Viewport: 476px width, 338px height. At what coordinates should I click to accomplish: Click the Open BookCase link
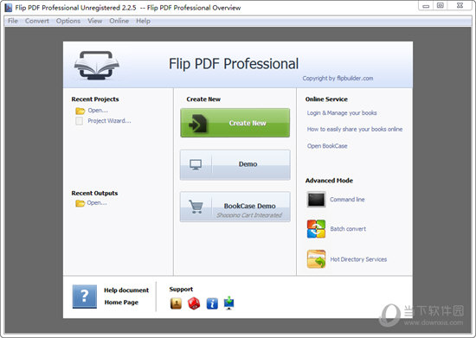point(327,146)
